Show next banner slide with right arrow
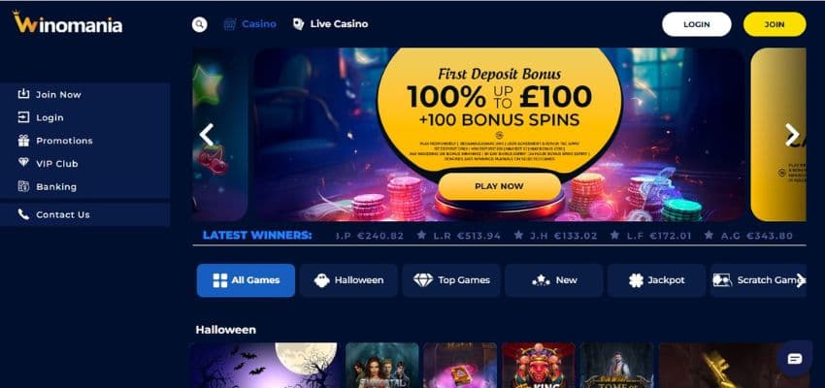Image resolution: width=825 pixels, height=388 pixels. click(791, 135)
